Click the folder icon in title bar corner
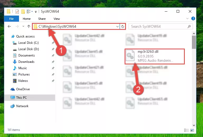This screenshot has height=137, width=203. coord(9,11)
